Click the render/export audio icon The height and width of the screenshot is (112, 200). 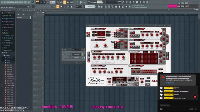[x=140, y=2]
